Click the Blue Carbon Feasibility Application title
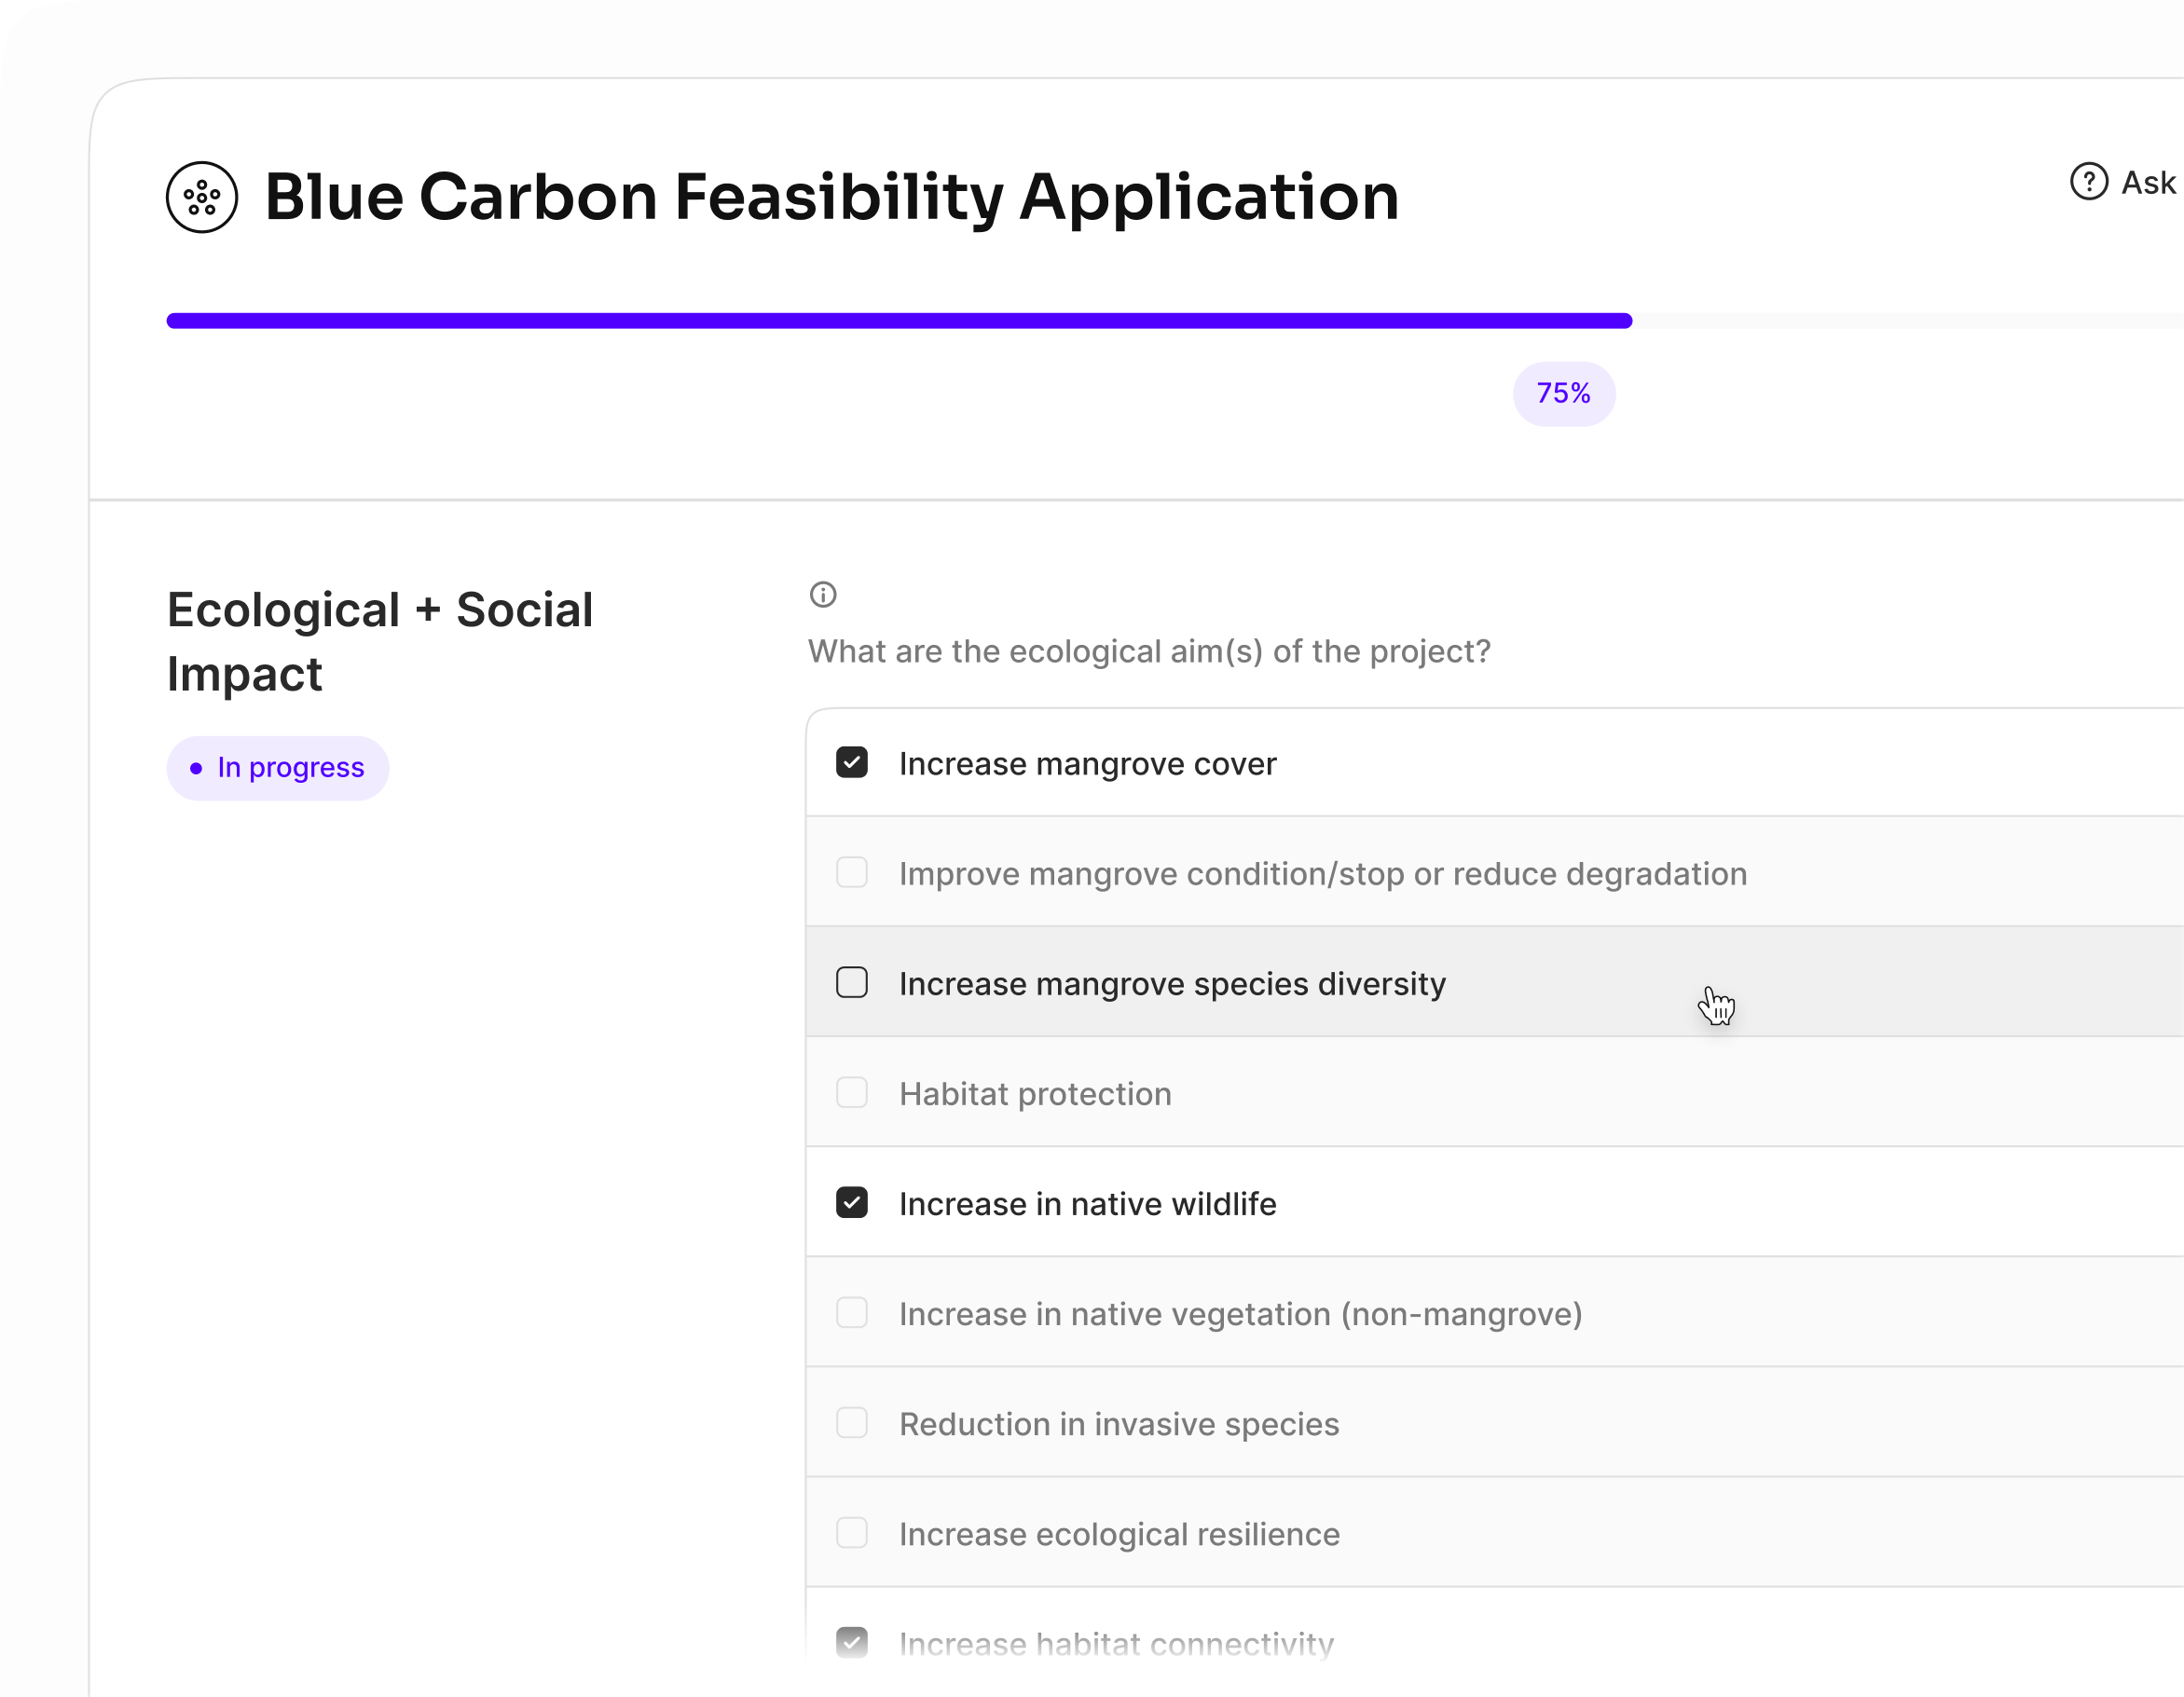The height and width of the screenshot is (1697, 2184). pos(831,197)
